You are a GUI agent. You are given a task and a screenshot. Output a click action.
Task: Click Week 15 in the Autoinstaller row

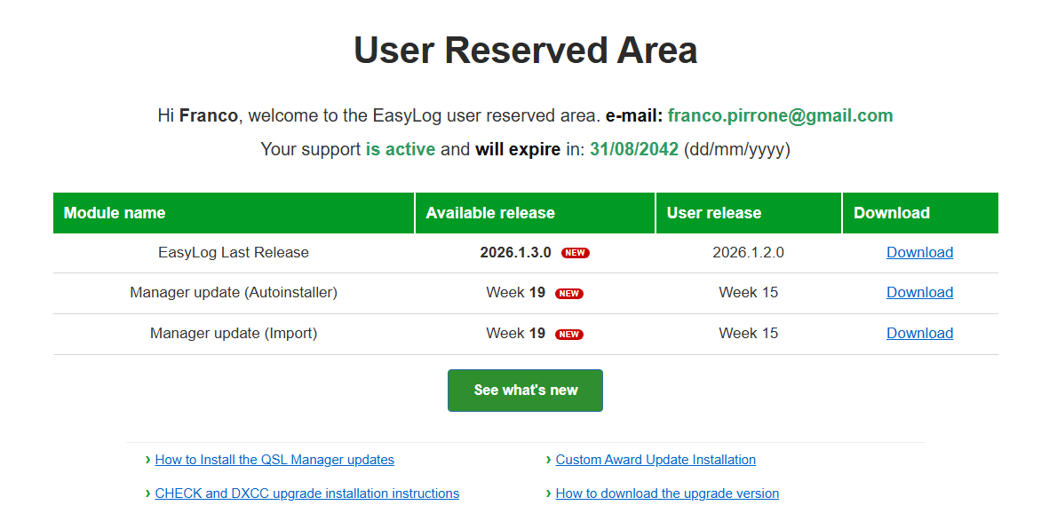click(x=748, y=292)
